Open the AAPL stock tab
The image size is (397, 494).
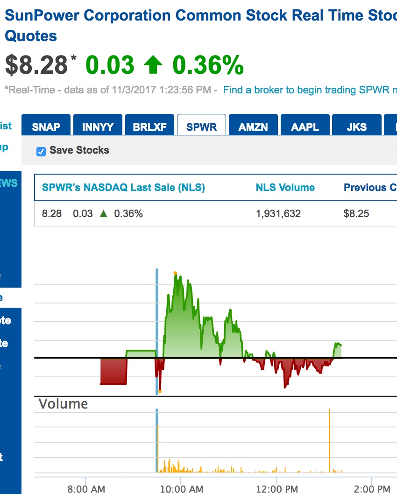pyautogui.click(x=305, y=127)
